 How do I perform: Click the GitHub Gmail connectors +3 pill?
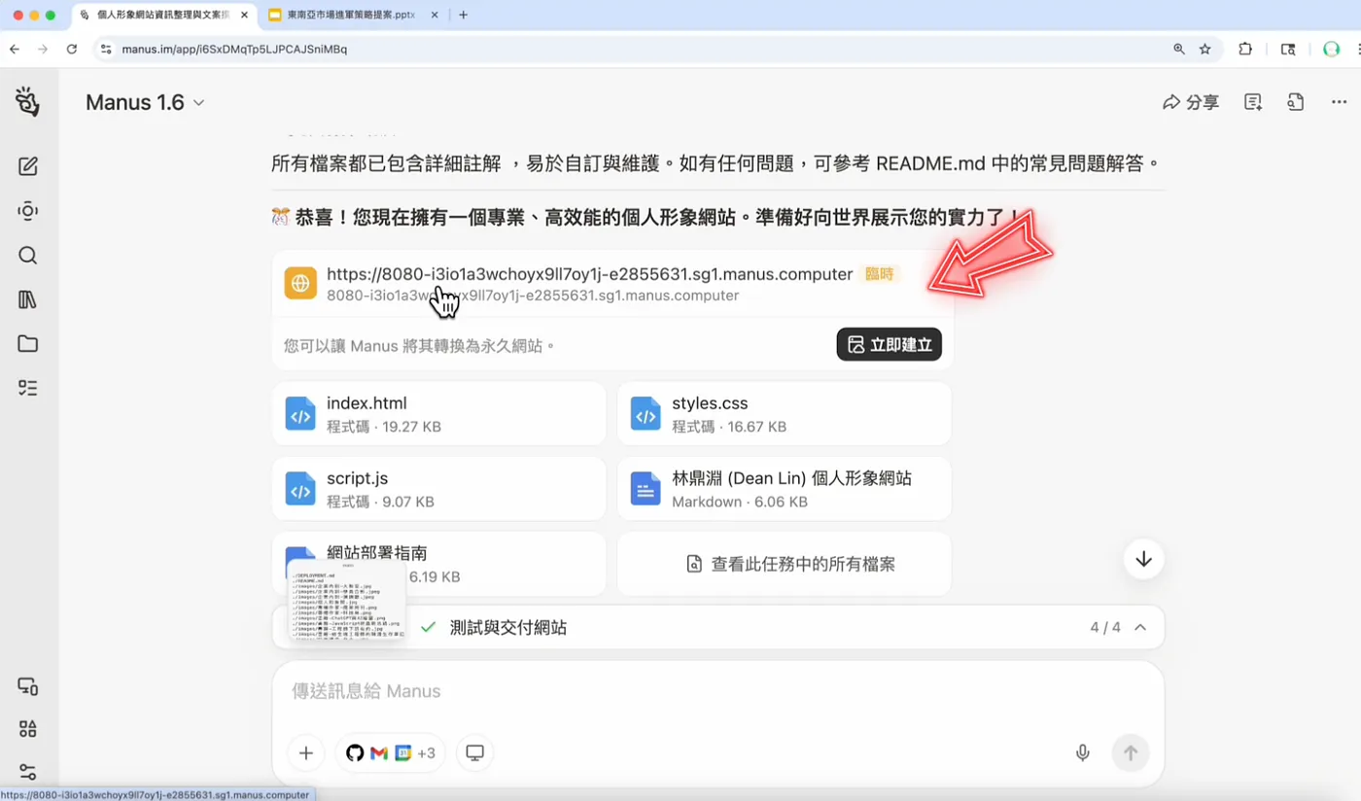390,752
